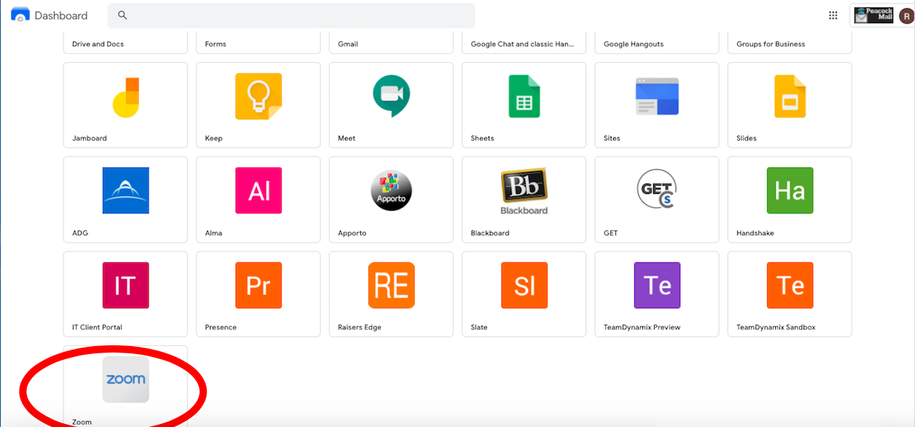Screen dimensions: 915x427
Task: Open the Google Chat and classic Hangouts tile
Action: pos(524,43)
